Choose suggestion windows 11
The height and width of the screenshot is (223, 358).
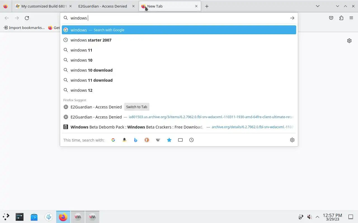179,50
